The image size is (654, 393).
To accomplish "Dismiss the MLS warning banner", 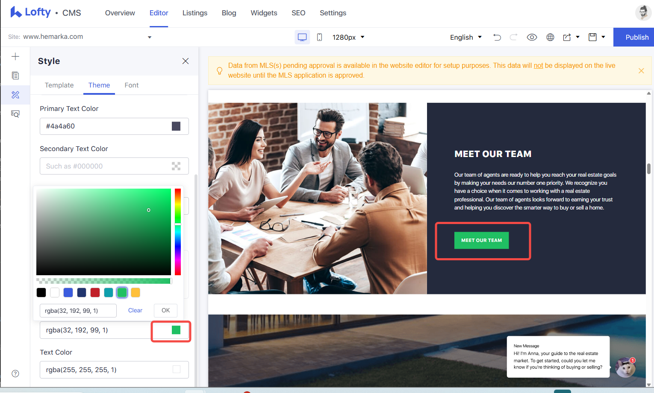I will tap(641, 71).
